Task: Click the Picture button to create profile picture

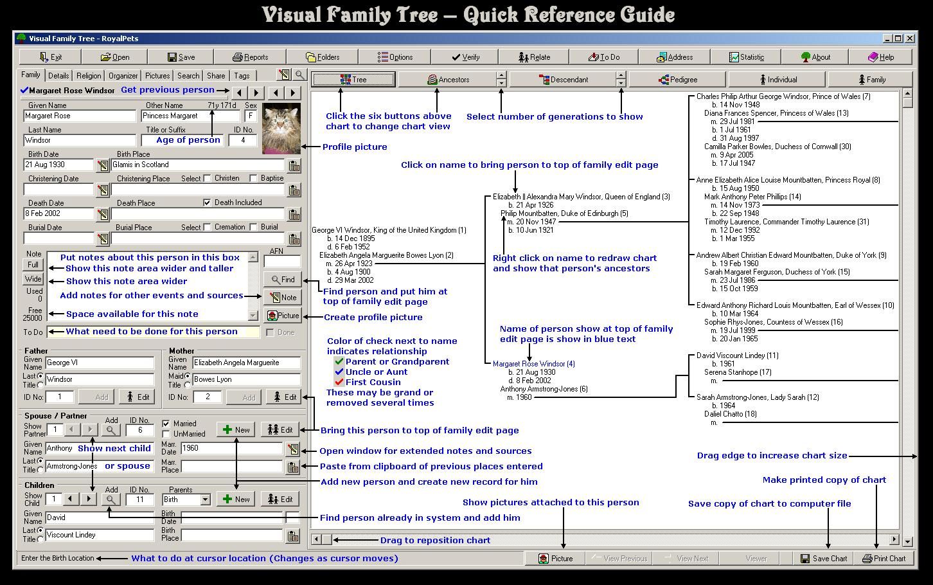Action: click(x=283, y=315)
